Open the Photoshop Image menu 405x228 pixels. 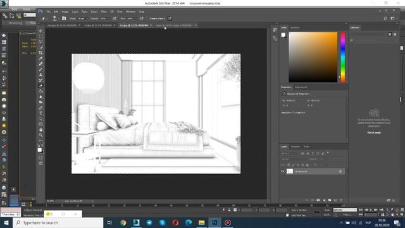pos(65,11)
